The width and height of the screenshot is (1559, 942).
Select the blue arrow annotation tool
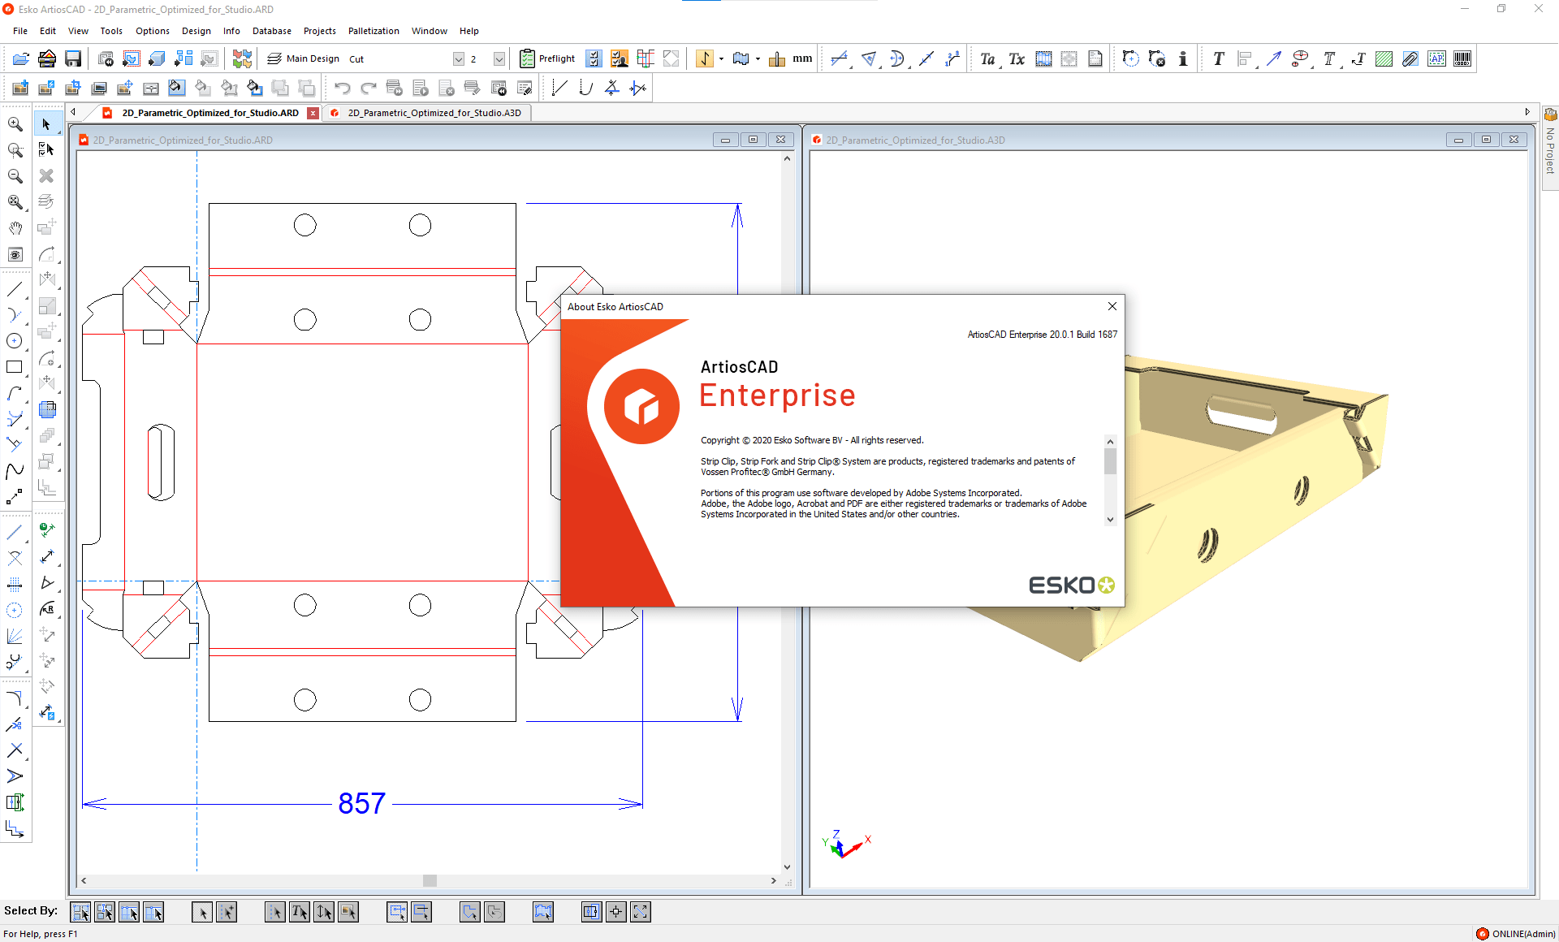coord(1273,58)
